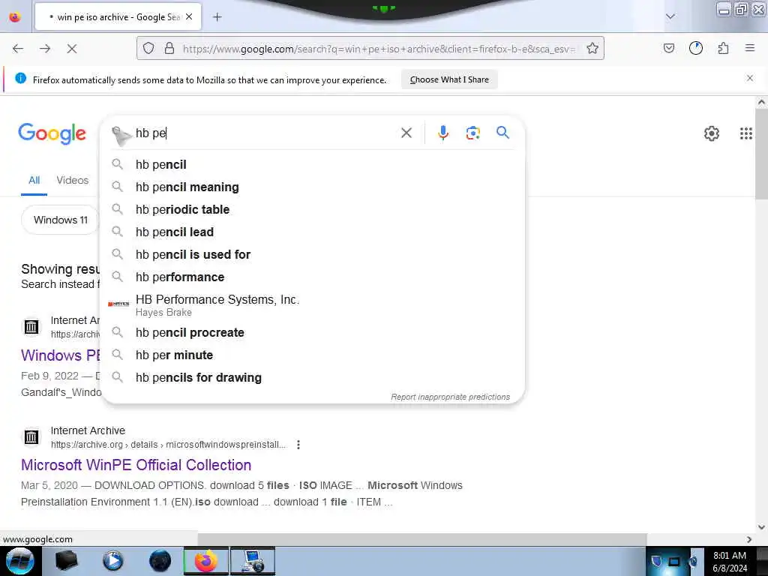Screen dimensions: 768x576
Task: Expand the list all tabs chevron
Action: click(x=670, y=16)
